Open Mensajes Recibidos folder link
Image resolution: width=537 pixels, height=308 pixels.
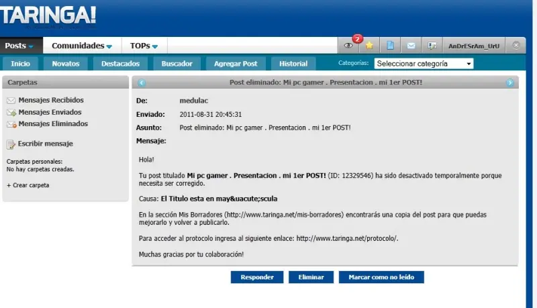51,100
